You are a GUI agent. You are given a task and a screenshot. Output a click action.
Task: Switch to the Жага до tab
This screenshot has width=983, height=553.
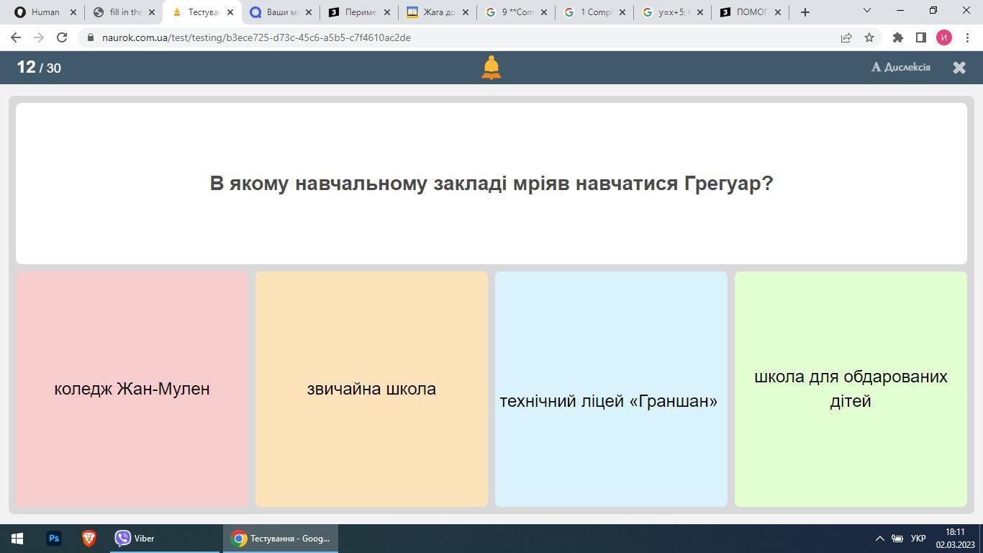438,12
